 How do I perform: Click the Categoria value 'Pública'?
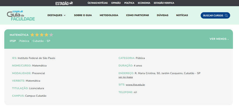(140, 58)
